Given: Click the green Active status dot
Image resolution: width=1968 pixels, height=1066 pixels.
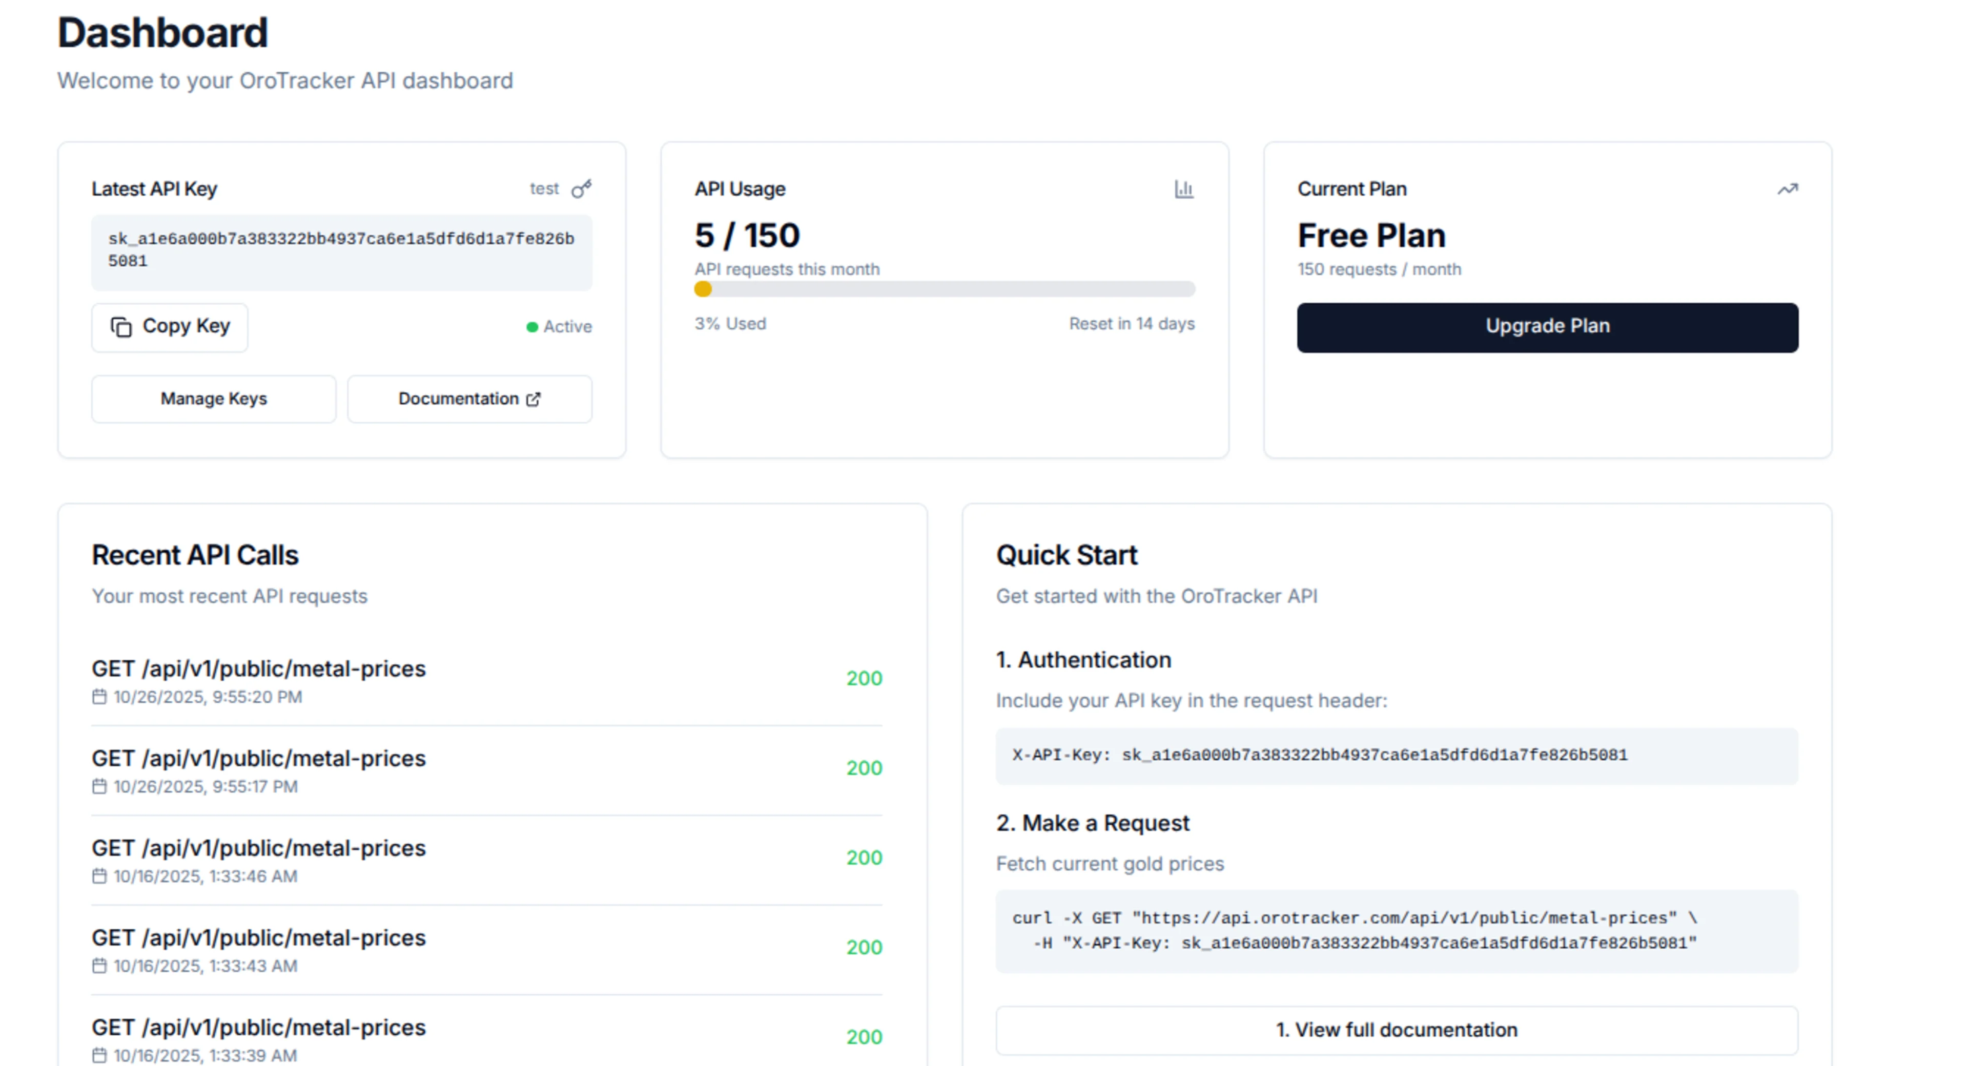Looking at the screenshot, I should [x=532, y=327].
